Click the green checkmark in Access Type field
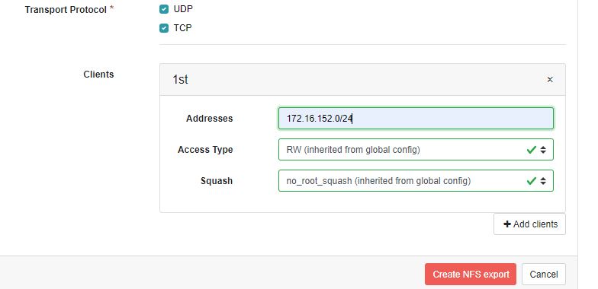 point(531,150)
